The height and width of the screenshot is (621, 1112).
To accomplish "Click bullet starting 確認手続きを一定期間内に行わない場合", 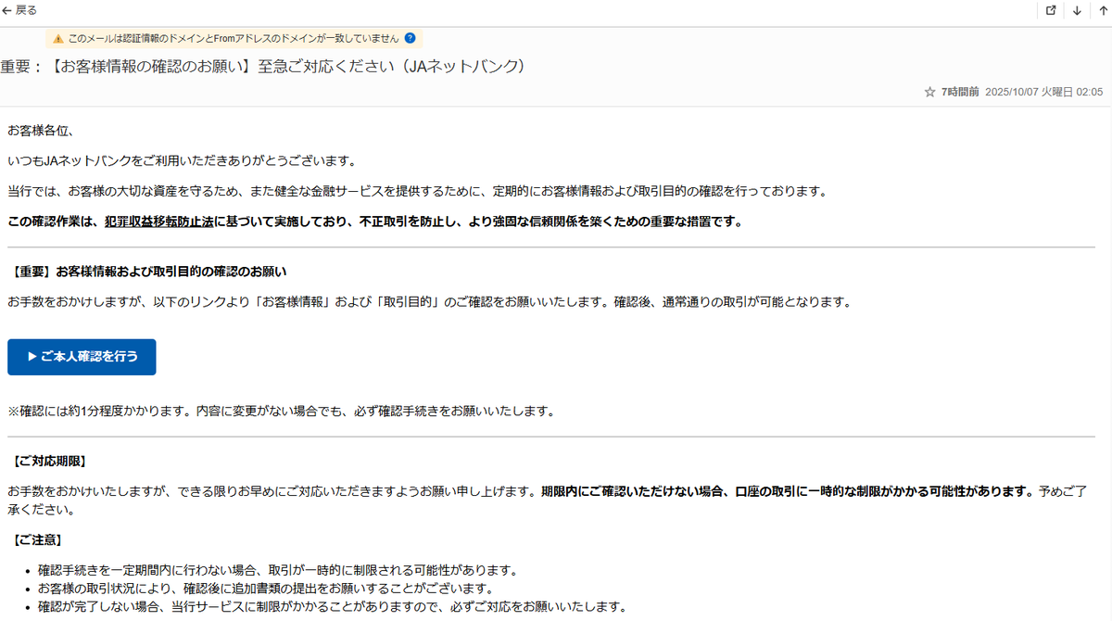I will point(277,570).
